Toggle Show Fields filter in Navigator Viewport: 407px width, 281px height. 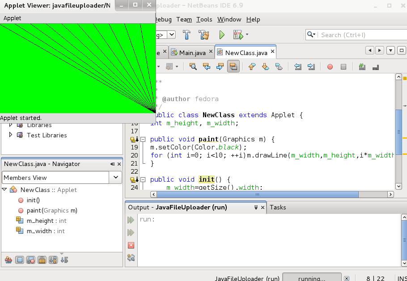coord(20,260)
